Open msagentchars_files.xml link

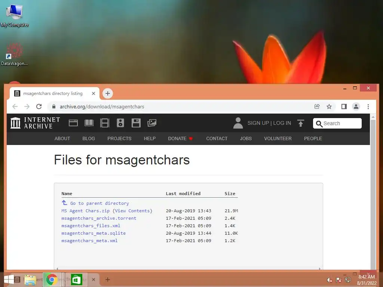[91, 226]
